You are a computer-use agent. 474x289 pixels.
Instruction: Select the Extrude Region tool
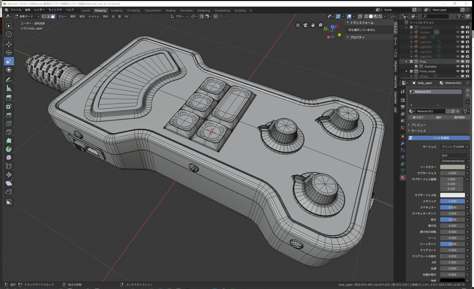pyautogui.click(x=9, y=98)
